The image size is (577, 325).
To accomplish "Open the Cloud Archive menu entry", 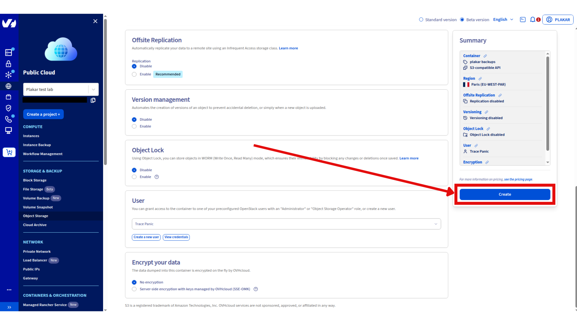I will pyautogui.click(x=35, y=224).
